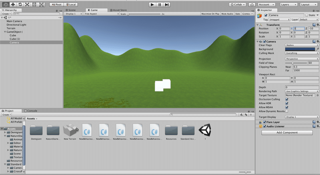Select the Scale tool
Screen dimensions: 320x175
point(27,4)
